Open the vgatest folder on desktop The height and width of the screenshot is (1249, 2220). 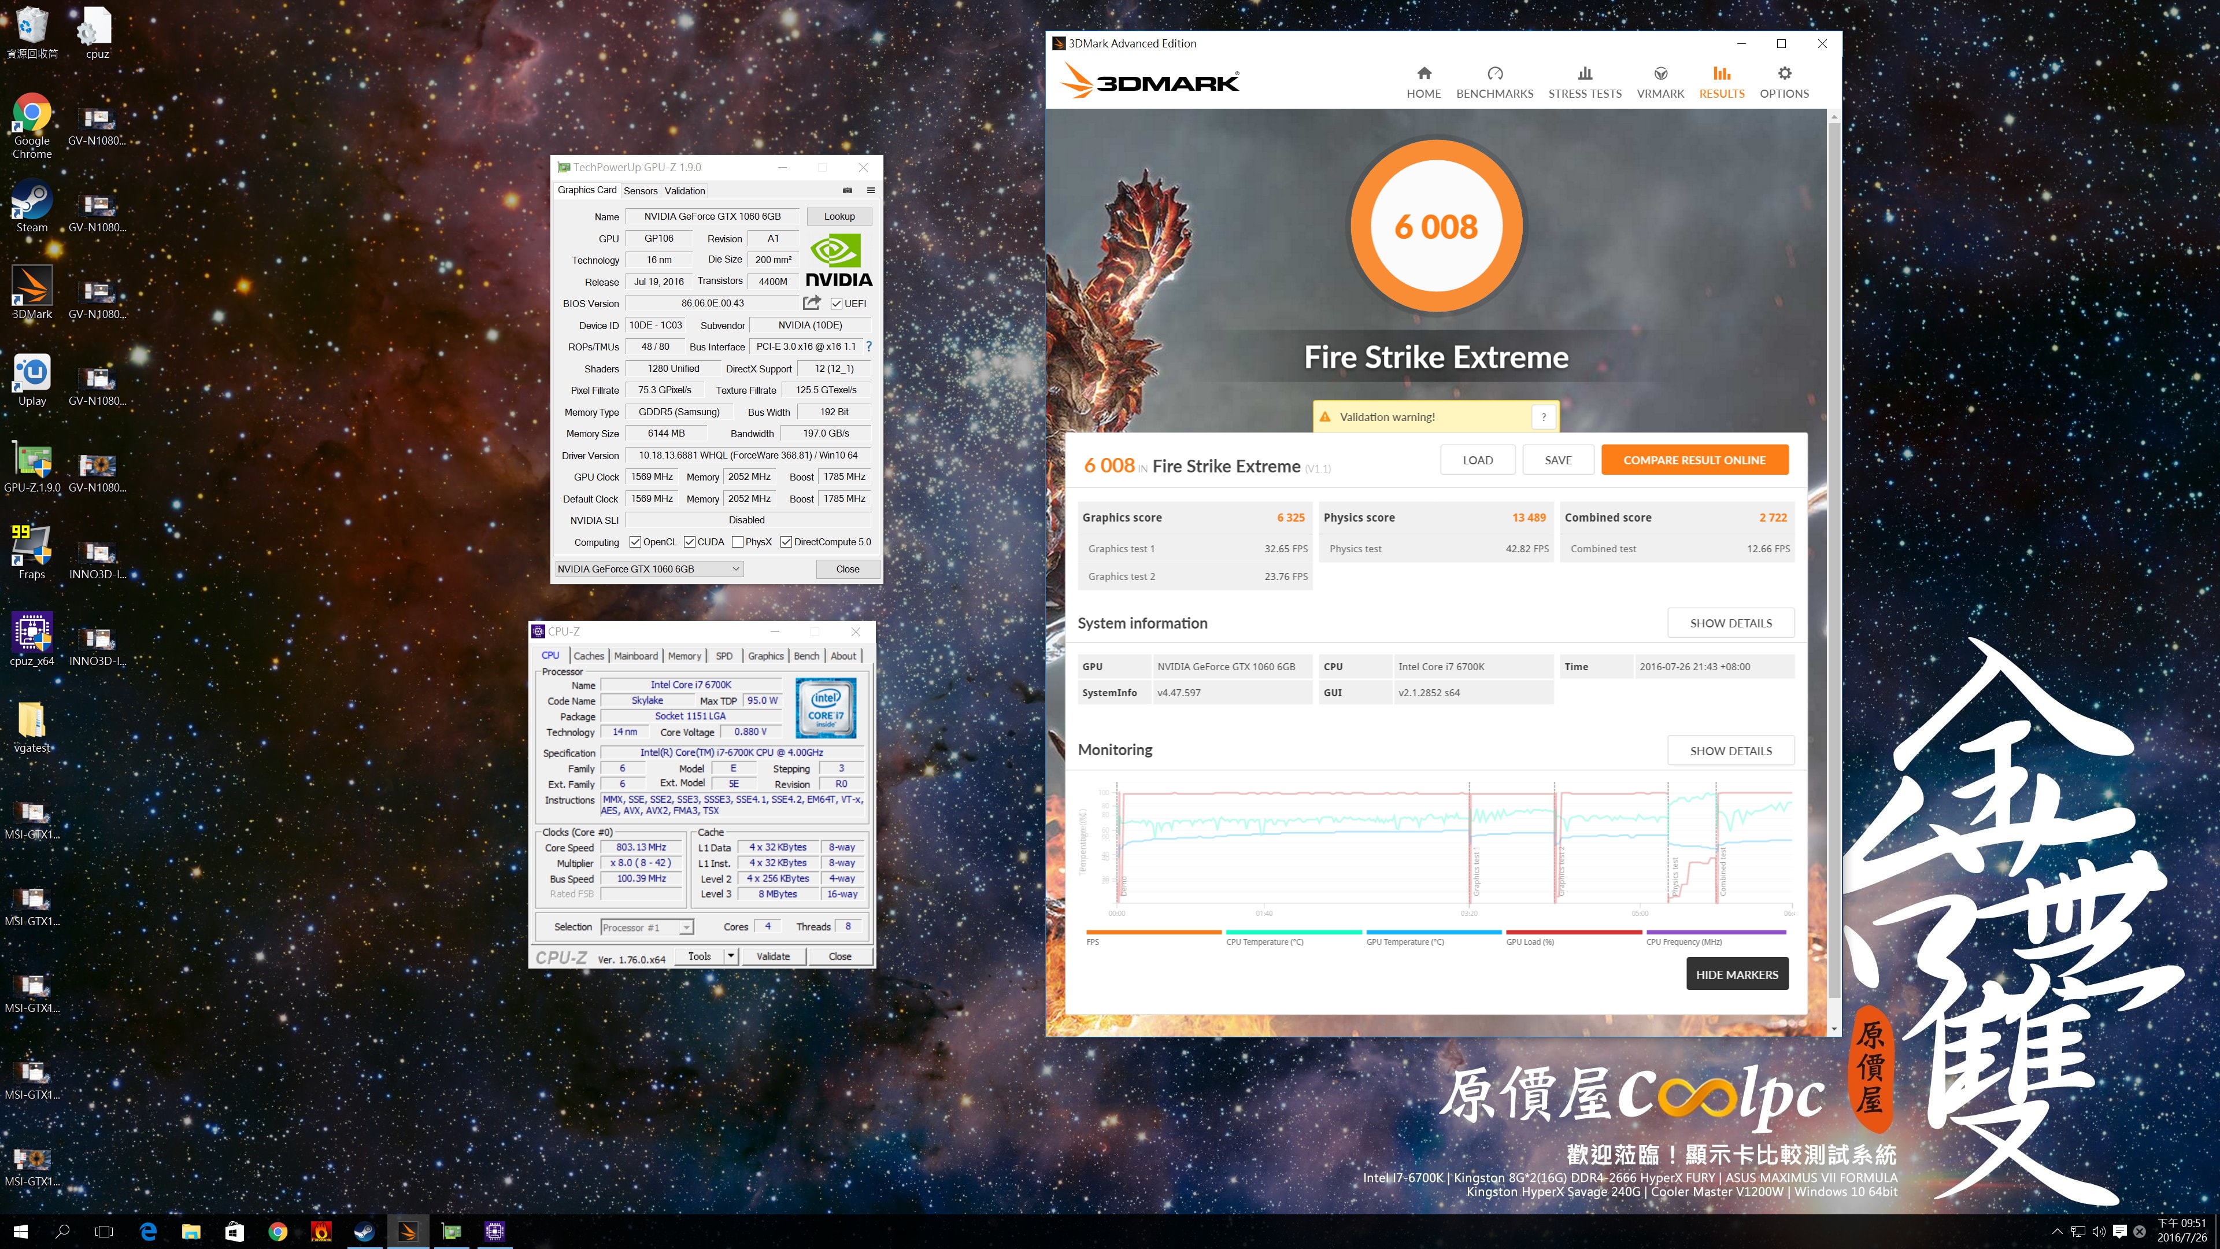click(x=32, y=726)
